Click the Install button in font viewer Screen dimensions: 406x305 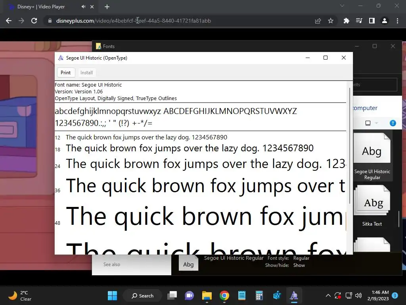tap(86, 73)
